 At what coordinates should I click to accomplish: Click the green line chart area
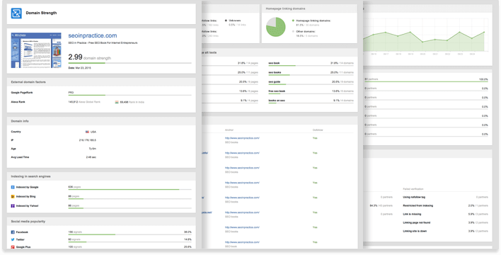425,41
